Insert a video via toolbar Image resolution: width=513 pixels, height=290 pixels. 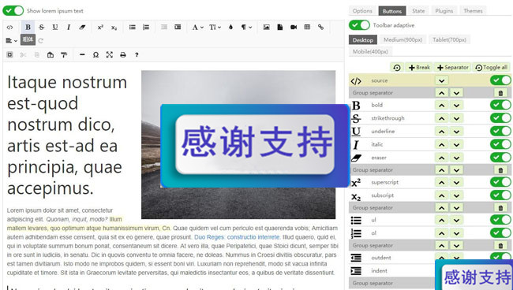point(294,27)
